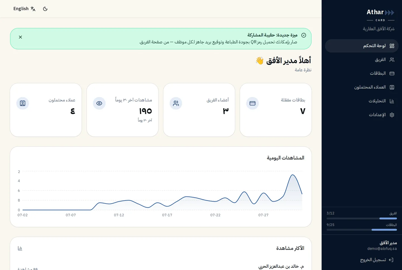
Task: Open البطاقات cards menu item
Action: (362, 73)
